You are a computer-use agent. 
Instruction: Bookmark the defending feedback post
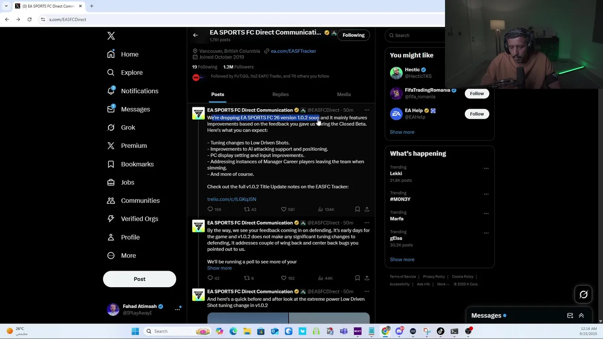358,278
